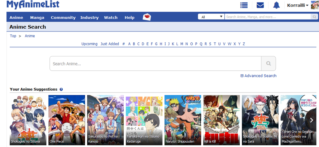Filter anime by letter Z

pyautogui.click(x=244, y=44)
